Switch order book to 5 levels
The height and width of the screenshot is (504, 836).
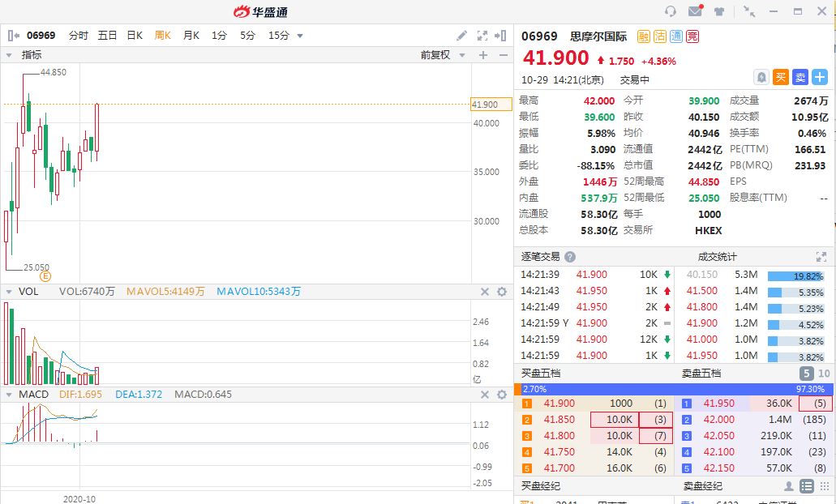pos(807,374)
